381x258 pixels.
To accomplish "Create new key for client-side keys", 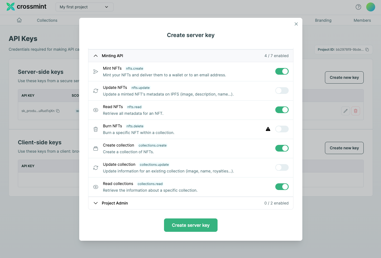I will (344, 148).
